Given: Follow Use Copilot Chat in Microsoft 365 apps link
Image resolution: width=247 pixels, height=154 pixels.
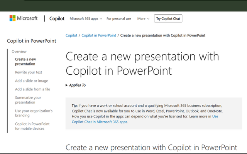Looking at the screenshot, I should [100, 122].
